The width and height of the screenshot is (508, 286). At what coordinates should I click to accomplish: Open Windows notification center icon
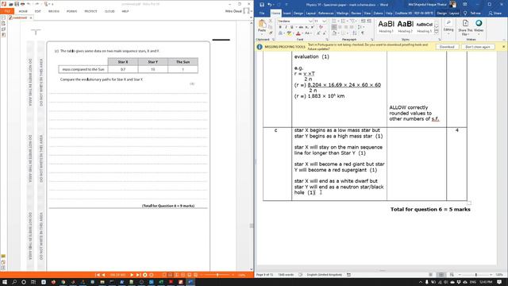[499, 282]
